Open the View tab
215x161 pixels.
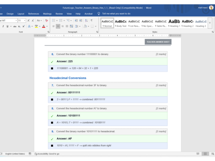69,14
